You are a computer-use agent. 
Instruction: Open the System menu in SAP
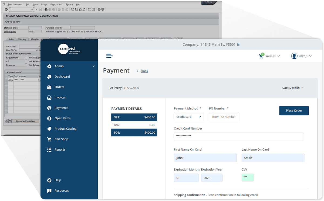[x=69, y=5]
